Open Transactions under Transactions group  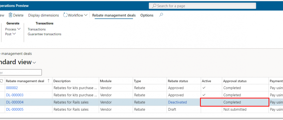click(x=37, y=29)
